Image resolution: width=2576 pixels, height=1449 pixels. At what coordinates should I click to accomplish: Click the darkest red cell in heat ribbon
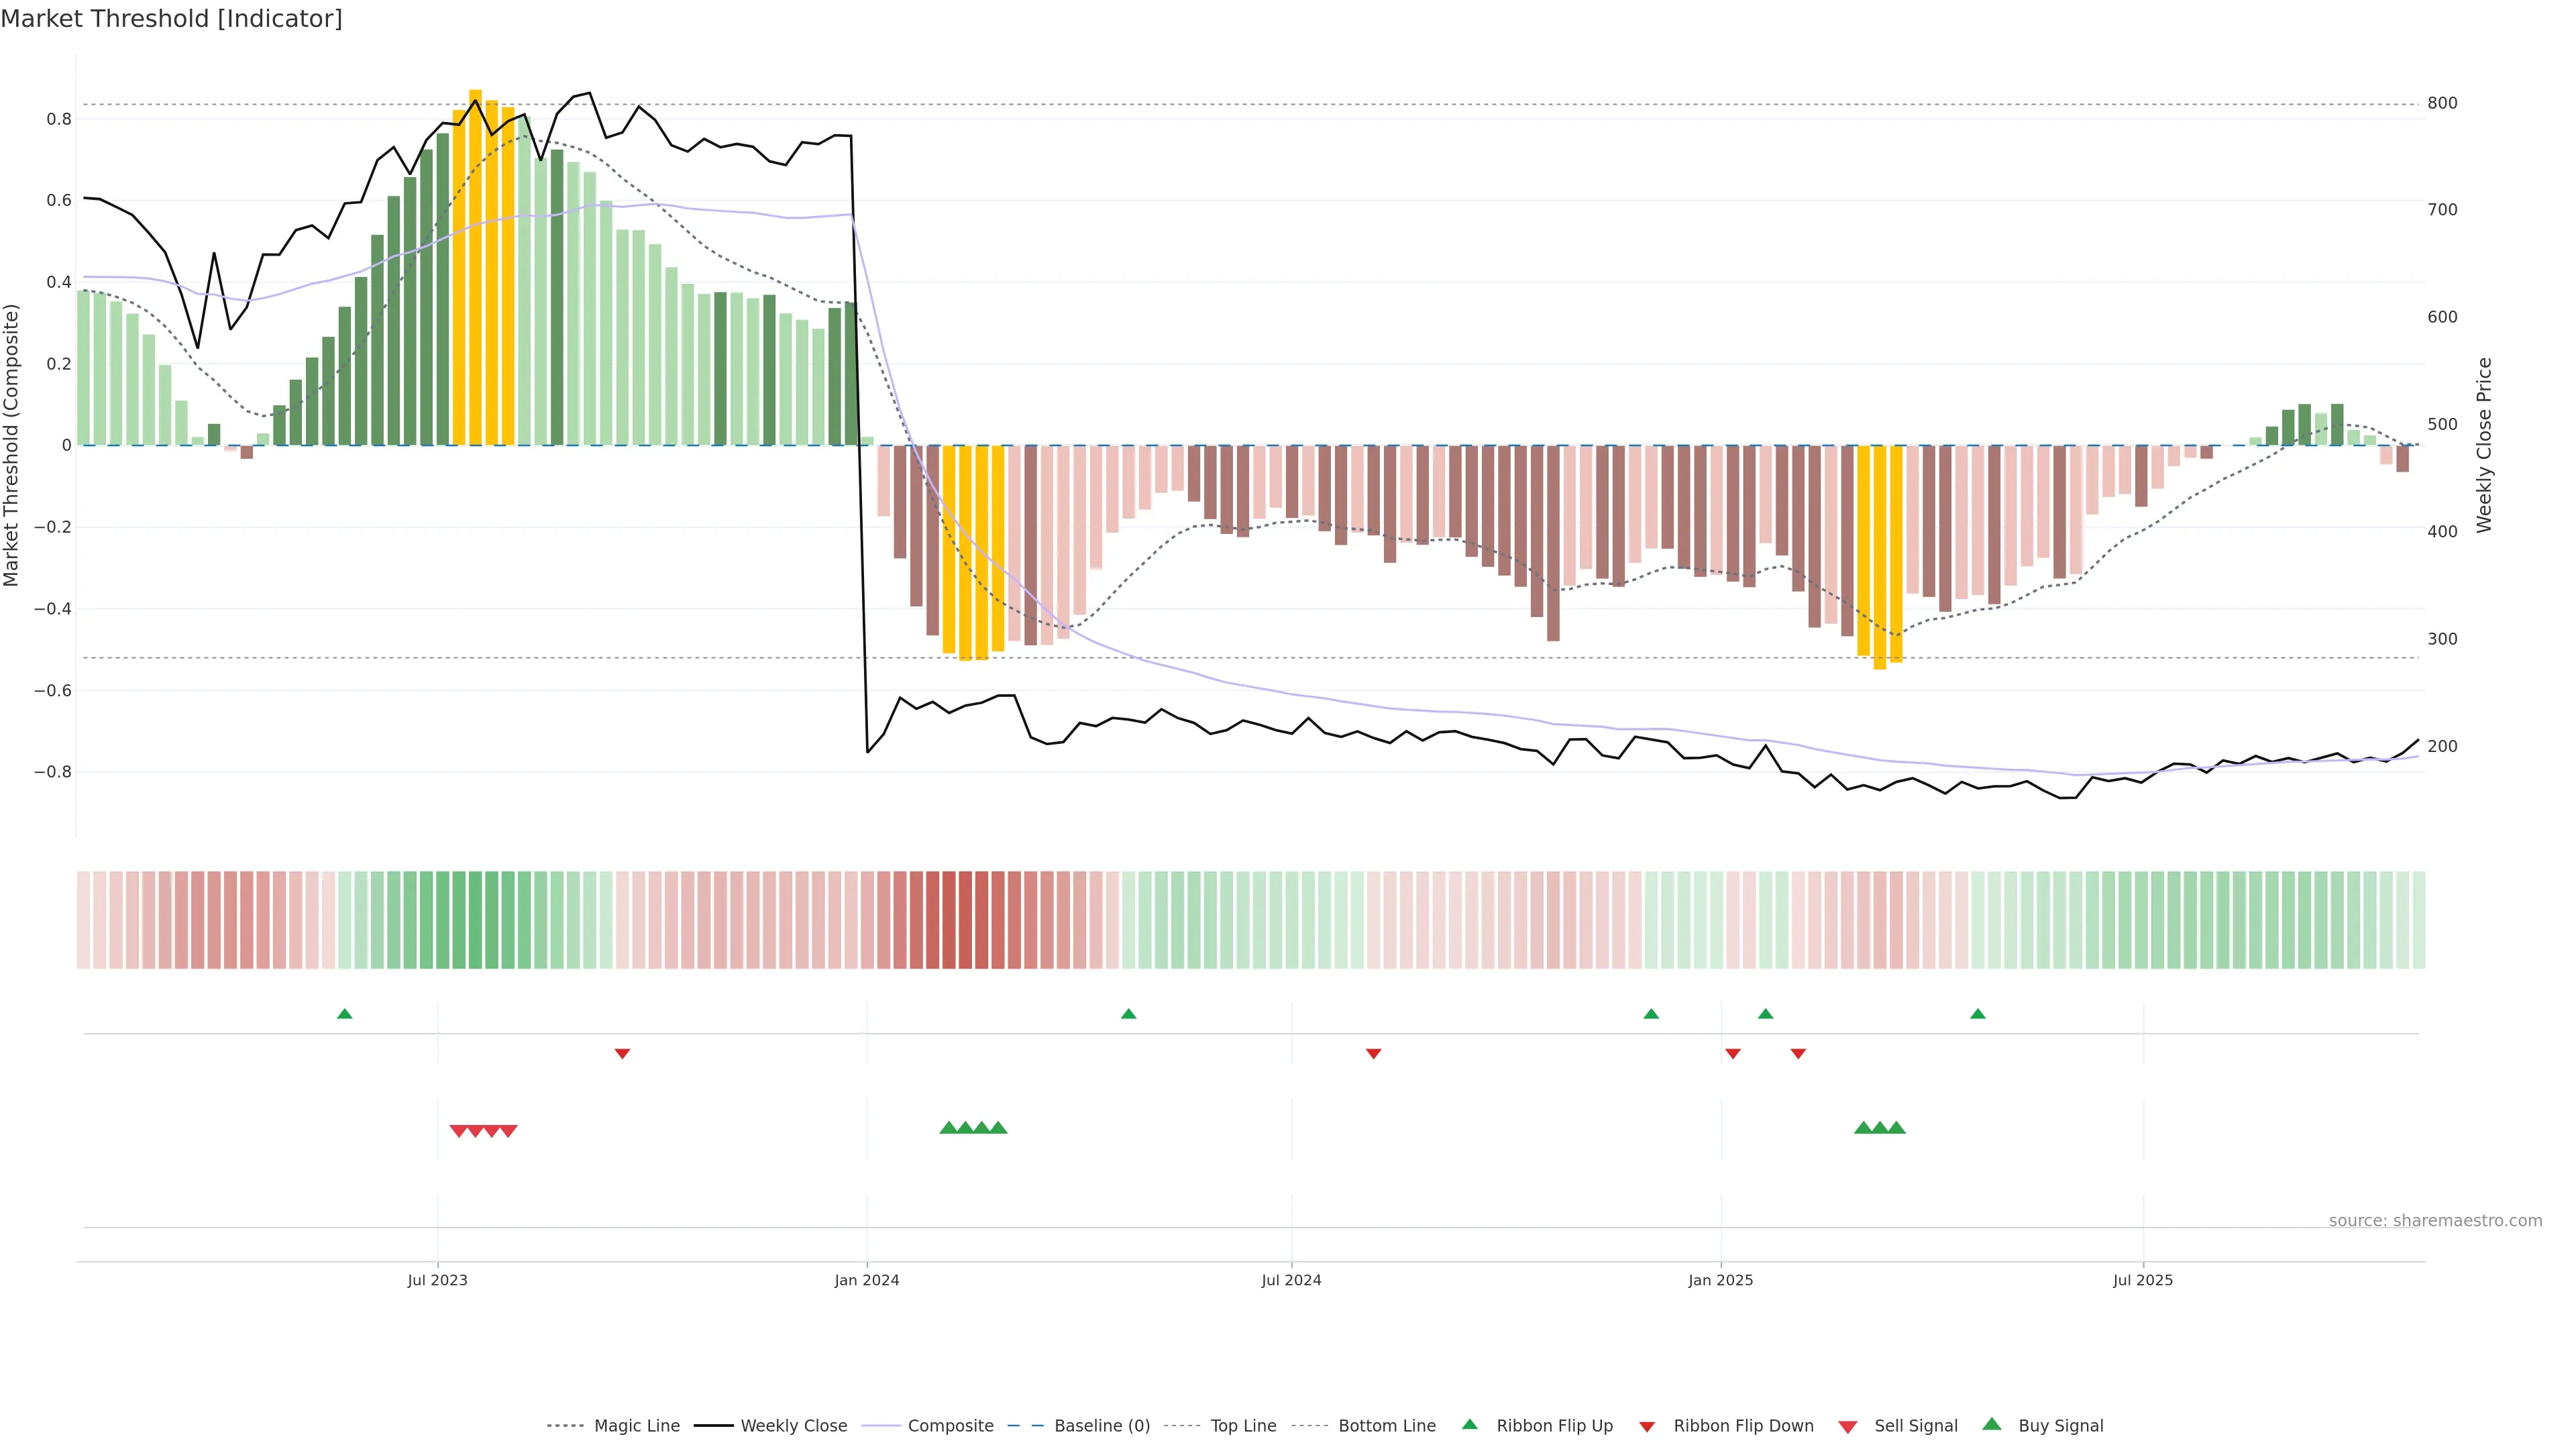(949, 920)
